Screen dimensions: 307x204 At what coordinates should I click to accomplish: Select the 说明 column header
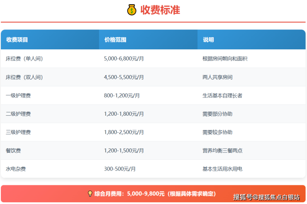(208, 40)
